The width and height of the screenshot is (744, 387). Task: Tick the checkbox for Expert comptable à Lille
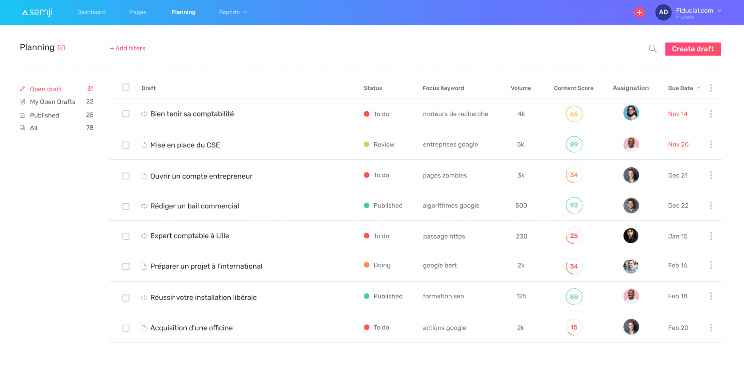pos(126,236)
